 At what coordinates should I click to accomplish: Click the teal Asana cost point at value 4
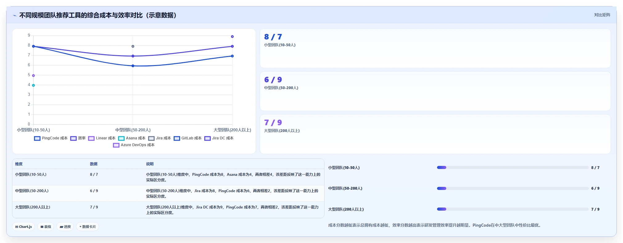pos(33,85)
